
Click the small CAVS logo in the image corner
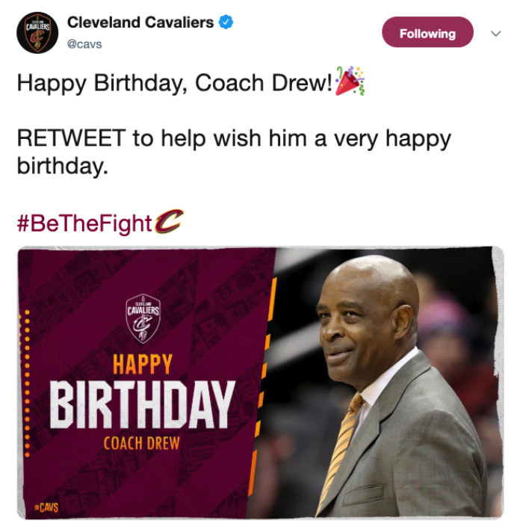click(x=46, y=507)
